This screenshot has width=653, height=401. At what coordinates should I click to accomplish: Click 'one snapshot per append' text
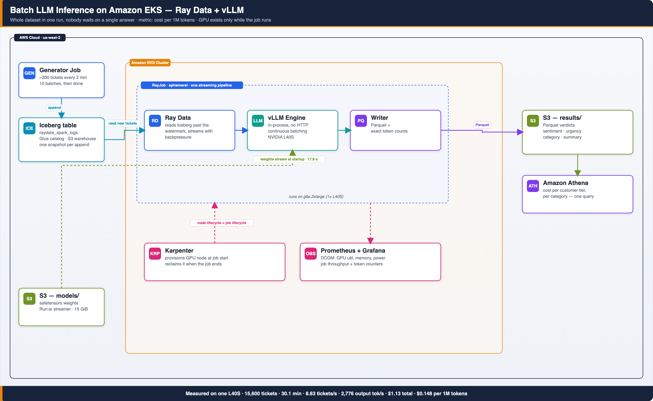pyautogui.click(x=64, y=145)
